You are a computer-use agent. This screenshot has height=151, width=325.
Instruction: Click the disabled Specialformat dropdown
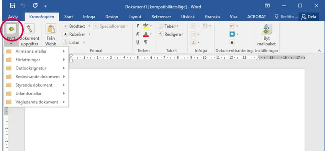(111, 26)
